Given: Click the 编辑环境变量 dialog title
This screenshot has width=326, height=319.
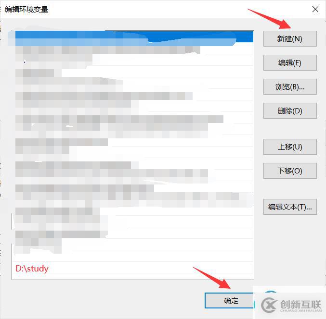Looking at the screenshot, I should pyautogui.click(x=26, y=9).
